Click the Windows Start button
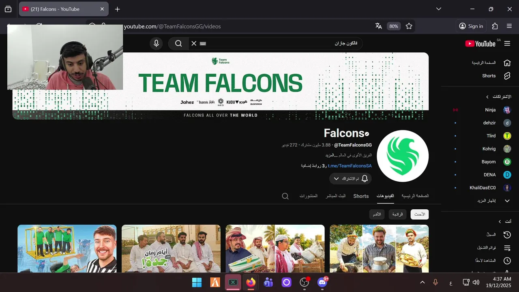The image size is (519, 292). [x=197, y=282]
